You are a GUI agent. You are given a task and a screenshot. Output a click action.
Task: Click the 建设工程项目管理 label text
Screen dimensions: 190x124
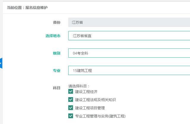[90, 108]
